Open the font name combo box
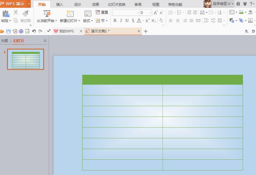Screen dimensions: 256x175 point(126,12)
